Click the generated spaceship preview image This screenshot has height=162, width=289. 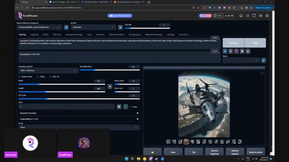pos(204,104)
